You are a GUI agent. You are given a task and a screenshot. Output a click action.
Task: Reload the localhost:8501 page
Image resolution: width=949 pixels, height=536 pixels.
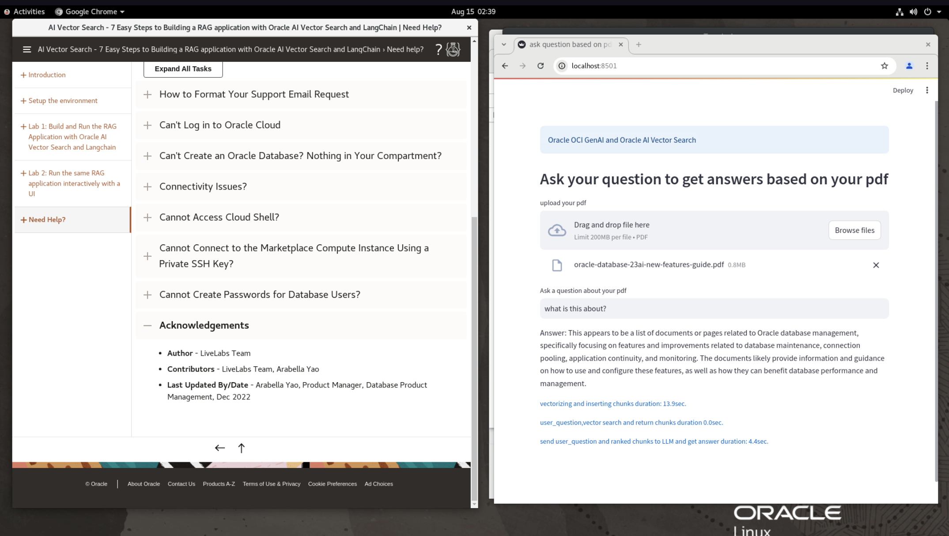541,66
